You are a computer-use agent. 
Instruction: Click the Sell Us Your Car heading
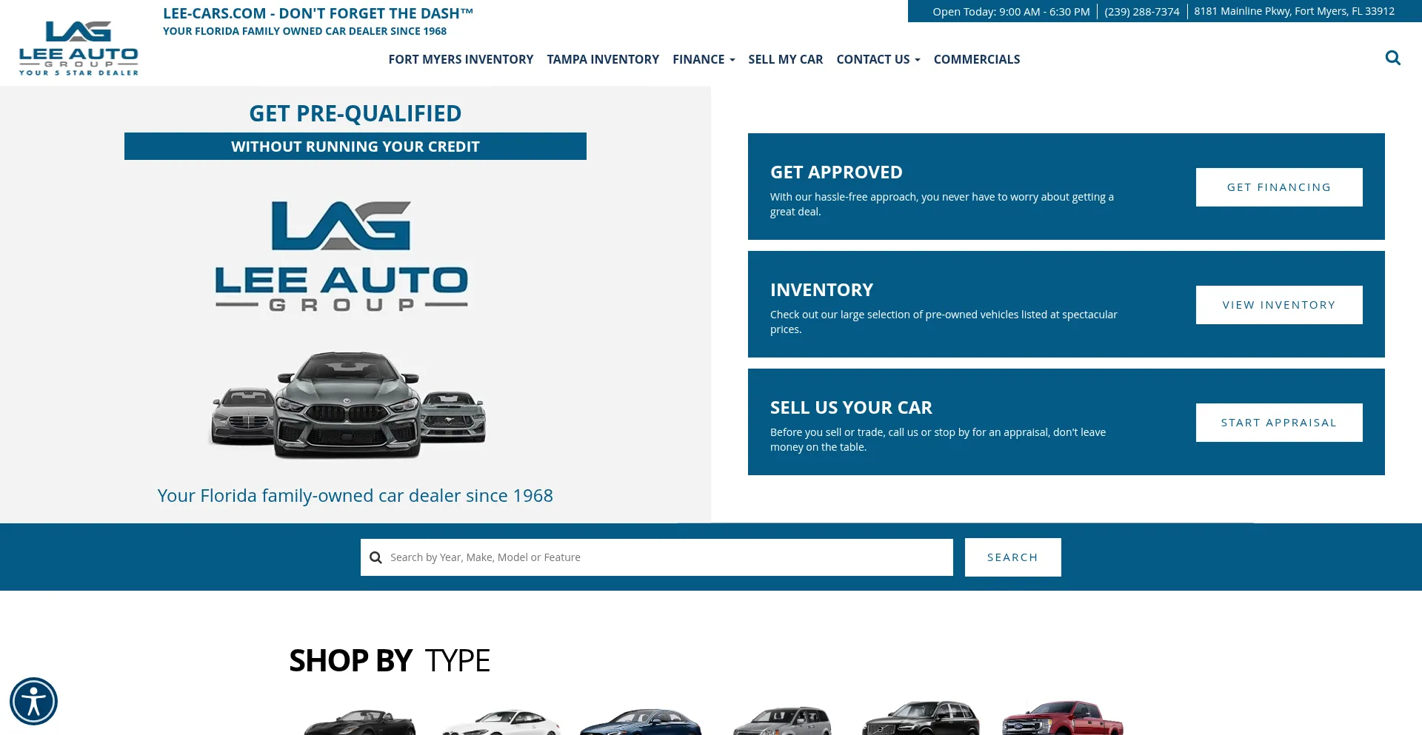851,408
